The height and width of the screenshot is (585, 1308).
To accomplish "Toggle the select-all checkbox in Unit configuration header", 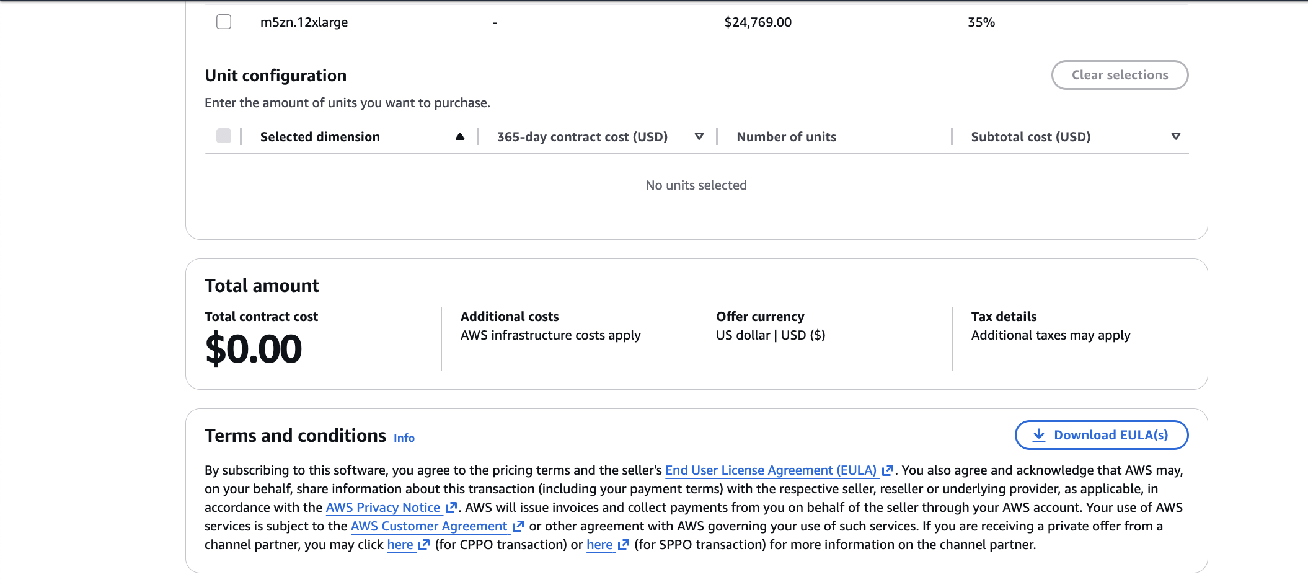I will (224, 136).
